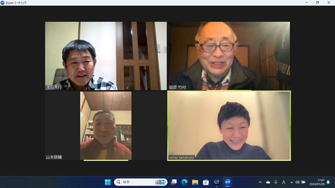Click the name label 昭彦 竹村
This screenshot has height=188, width=335.
tap(177, 87)
